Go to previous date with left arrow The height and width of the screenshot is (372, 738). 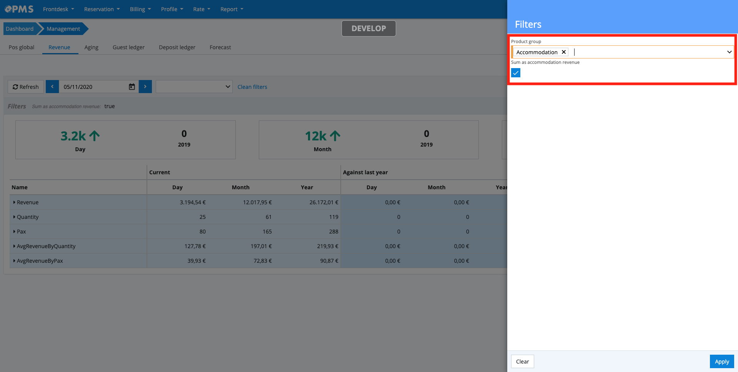(52, 87)
